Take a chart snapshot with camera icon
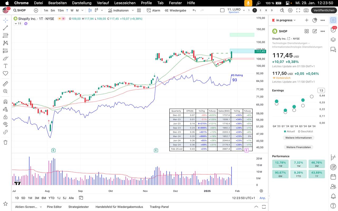Screen dimensions: 338x211 tap(306, 10)
